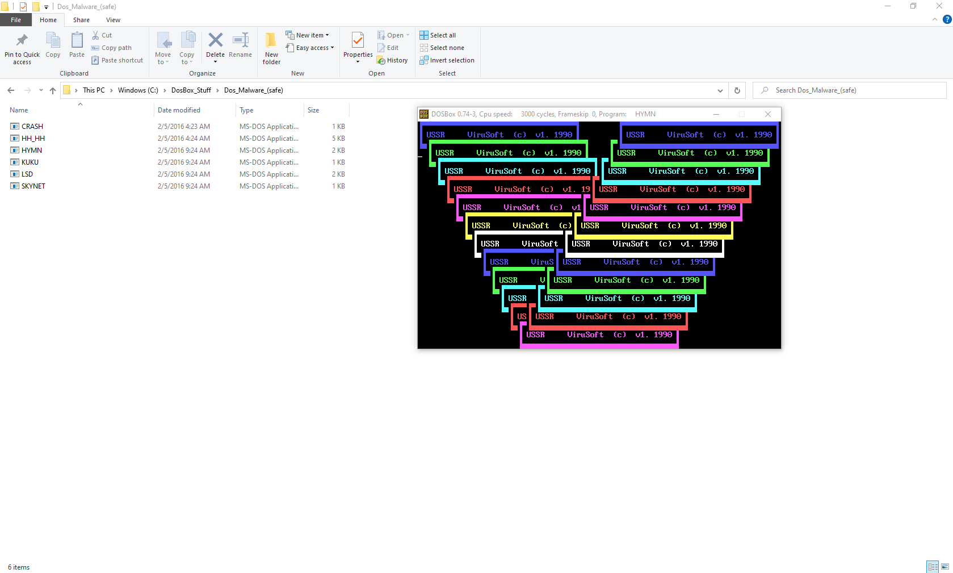Go back using the Back arrow
The height and width of the screenshot is (573, 953).
click(x=11, y=90)
